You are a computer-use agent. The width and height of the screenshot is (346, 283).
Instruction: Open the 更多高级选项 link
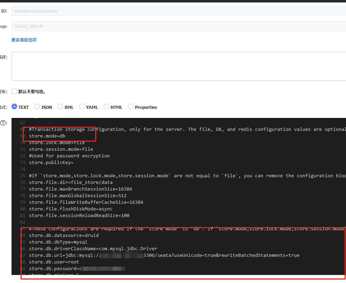(24, 40)
